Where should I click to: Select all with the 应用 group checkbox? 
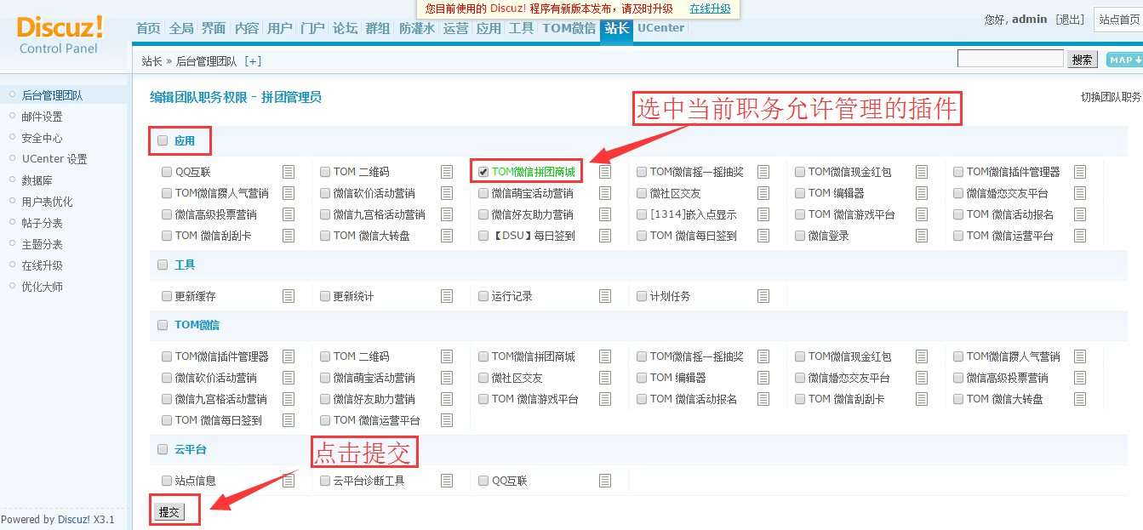click(163, 140)
